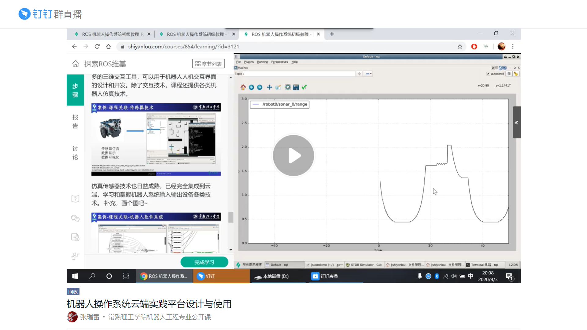Open 钉钉 from the Windows taskbar
This screenshot has height=330, width=587.
[x=221, y=276]
